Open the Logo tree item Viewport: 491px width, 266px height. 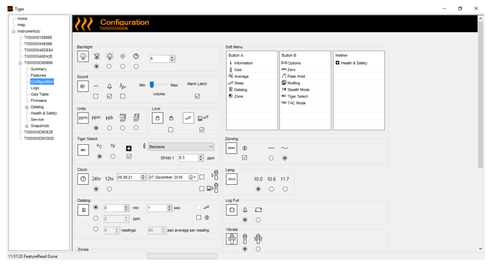35,88
